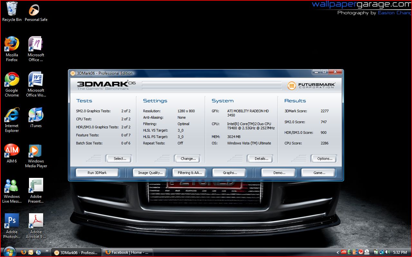Viewport: 412px width, 257px height.
Task: Click the third Quick Launch icon
Action: [x=38, y=252]
